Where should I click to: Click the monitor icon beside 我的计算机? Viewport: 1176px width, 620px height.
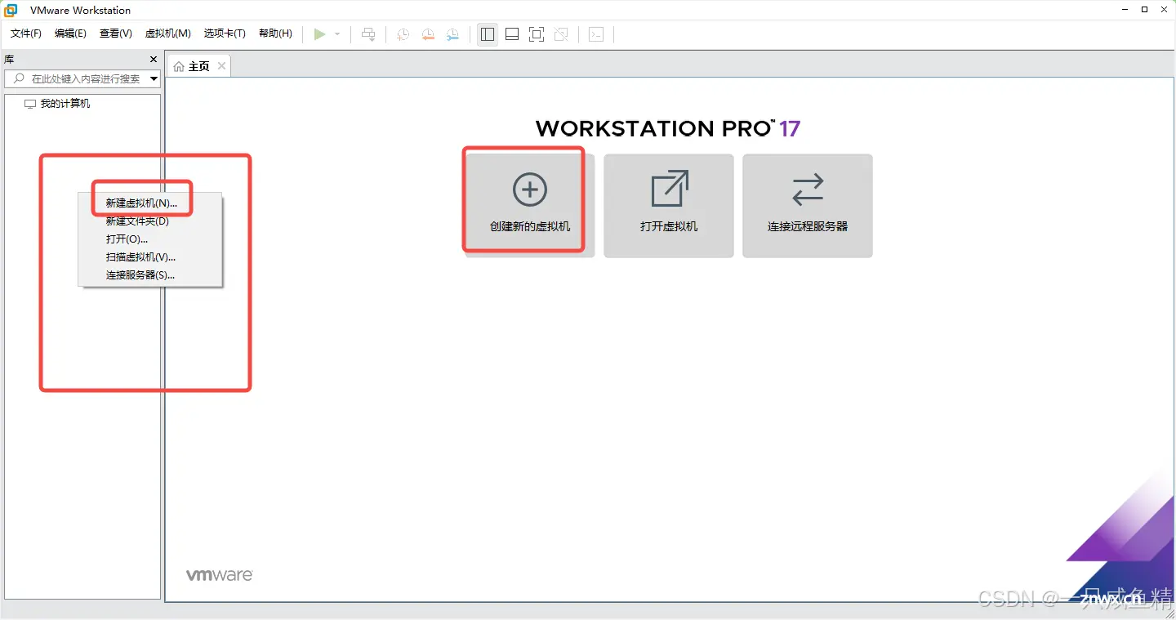(x=30, y=104)
